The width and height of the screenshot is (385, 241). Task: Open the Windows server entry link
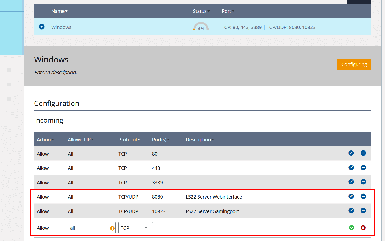[61, 27]
